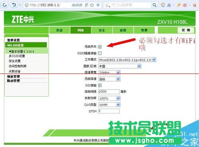Click the 注销 logout button
Screen dimensions: 199x147
point(186,30)
